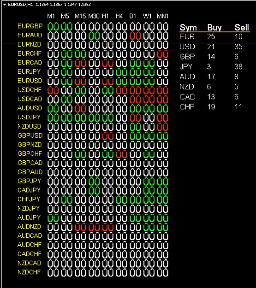
Task: Click the GBPAUD pair label
Action: pos(30,172)
